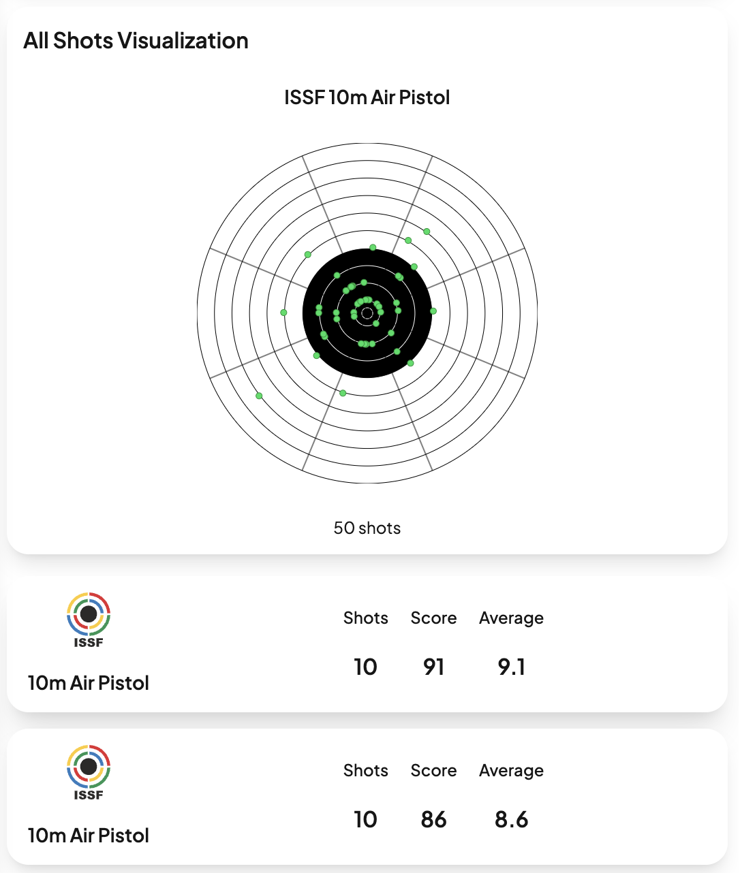Click the 8.6 average value
This screenshot has width=740, height=873.
pyautogui.click(x=511, y=819)
